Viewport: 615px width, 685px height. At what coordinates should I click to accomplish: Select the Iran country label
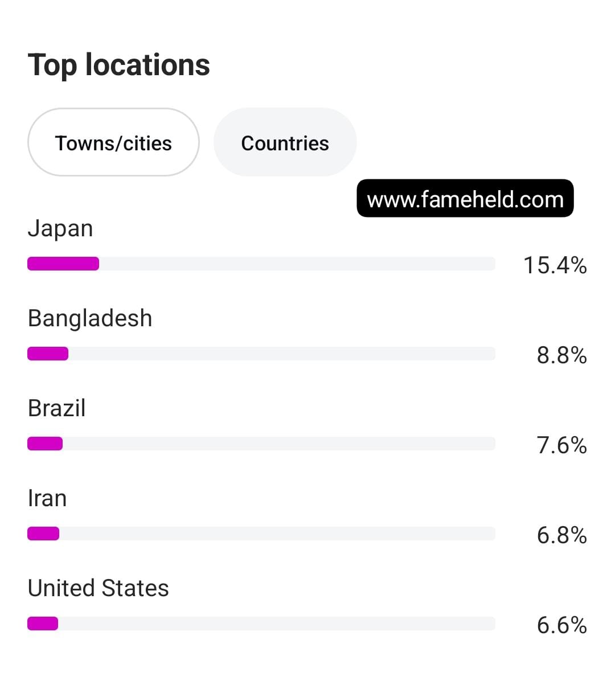pyautogui.click(x=47, y=498)
